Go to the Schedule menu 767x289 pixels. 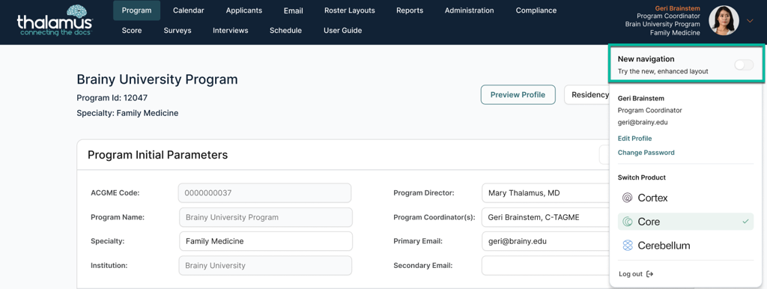(x=285, y=30)
